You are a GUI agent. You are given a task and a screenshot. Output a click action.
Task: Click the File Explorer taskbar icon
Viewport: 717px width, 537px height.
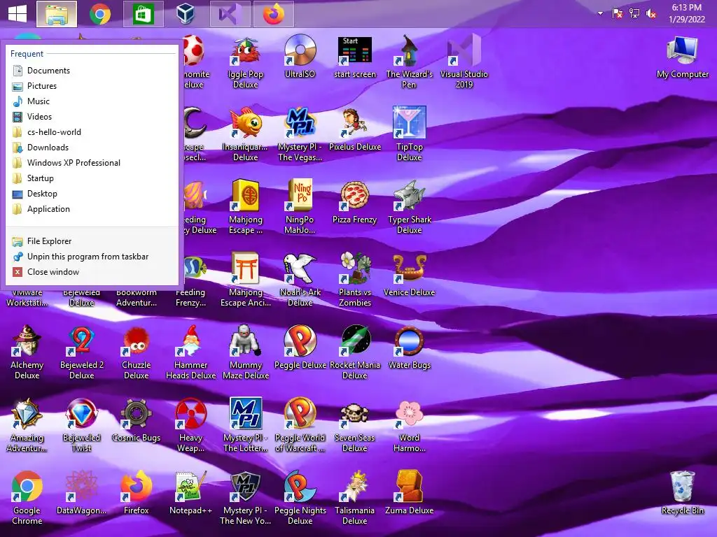tap(57, 14)
